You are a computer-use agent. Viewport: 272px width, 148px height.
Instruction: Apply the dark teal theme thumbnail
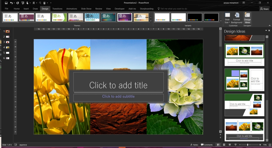[108, 17]
